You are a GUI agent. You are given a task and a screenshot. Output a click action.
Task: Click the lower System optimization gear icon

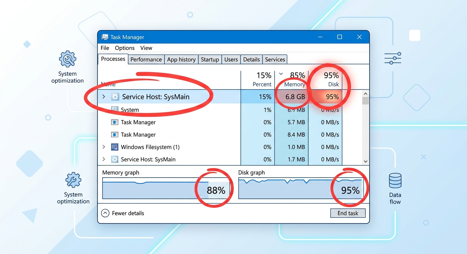[x=73, y=180]
